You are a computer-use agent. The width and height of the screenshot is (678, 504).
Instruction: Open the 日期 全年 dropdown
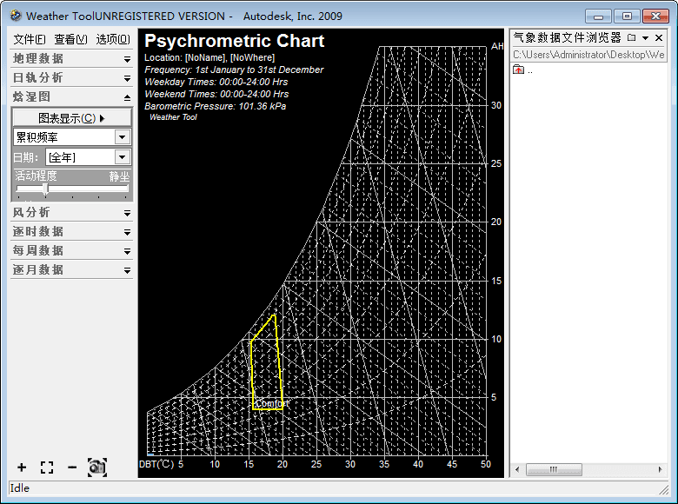point(122,157)
